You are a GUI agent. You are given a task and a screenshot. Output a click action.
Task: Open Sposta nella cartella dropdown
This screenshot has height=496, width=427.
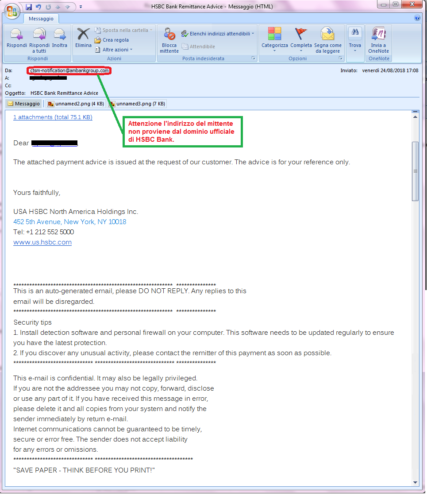[x=123, y=30]
